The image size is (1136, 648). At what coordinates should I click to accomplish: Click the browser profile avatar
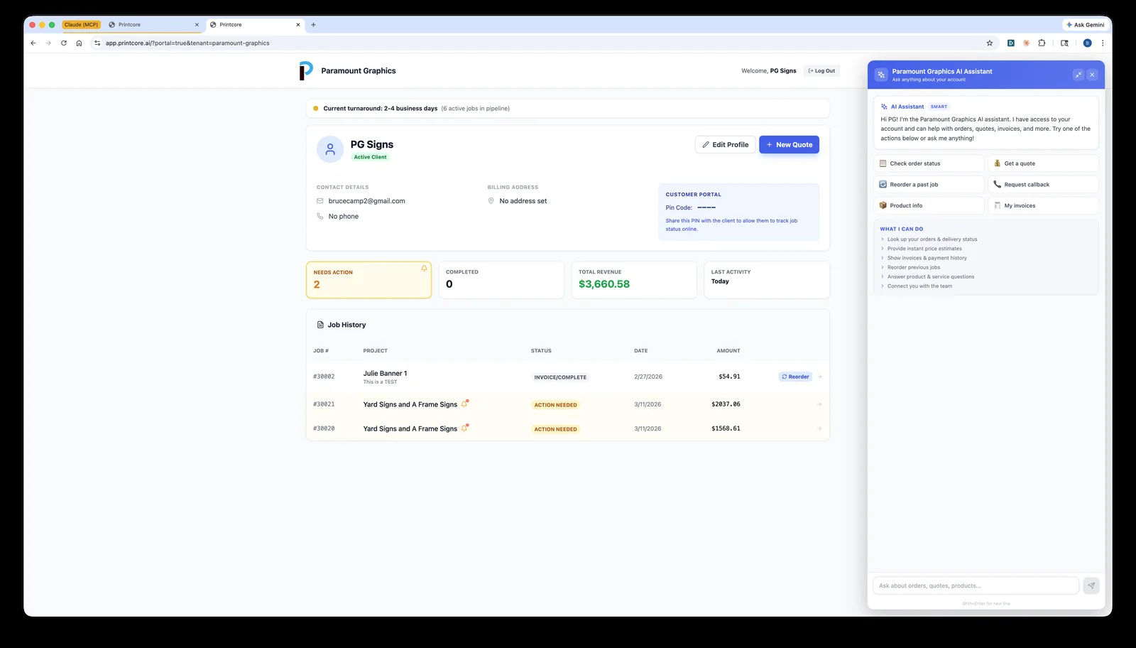tap(1087, 43)
